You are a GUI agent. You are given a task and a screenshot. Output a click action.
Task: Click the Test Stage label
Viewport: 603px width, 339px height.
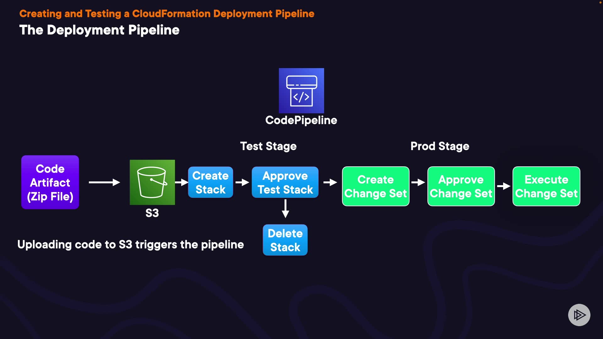[x=268, y=146]
